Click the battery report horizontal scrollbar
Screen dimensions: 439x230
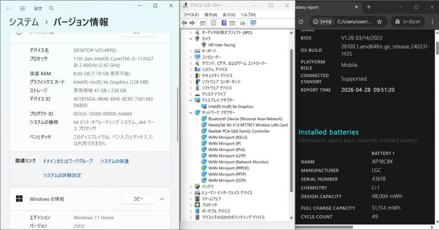pos(325,227)
